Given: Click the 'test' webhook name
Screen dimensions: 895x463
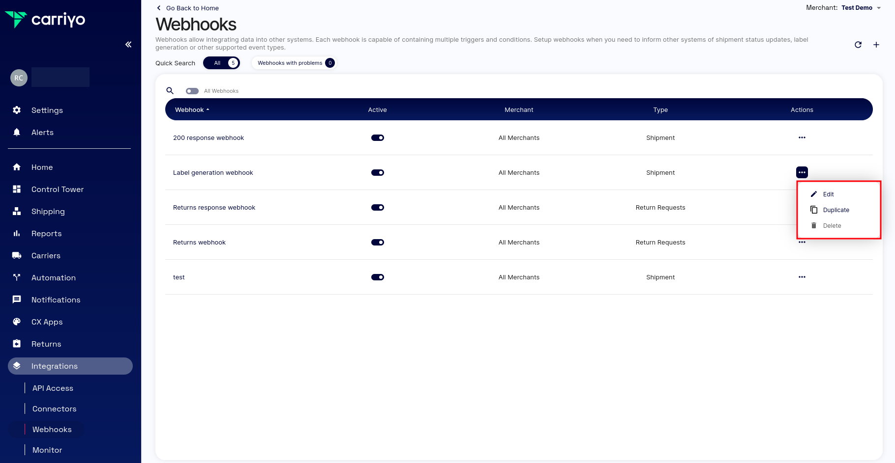Looking at the screenshot, I should point(179,277).
